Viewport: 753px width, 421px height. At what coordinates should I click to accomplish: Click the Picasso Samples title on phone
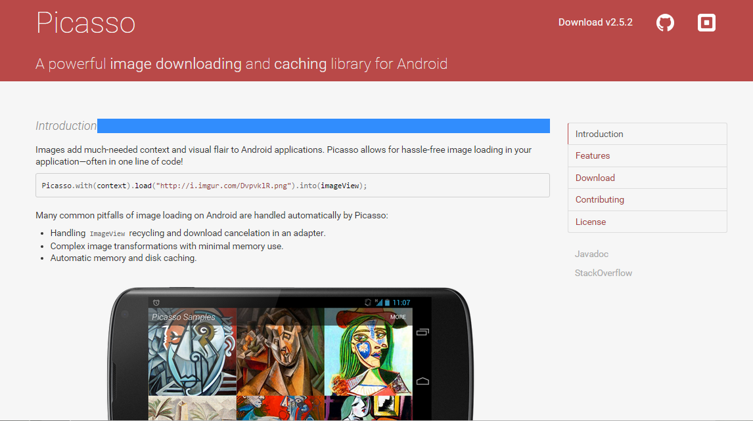point(183,317)
